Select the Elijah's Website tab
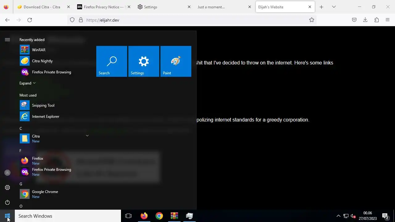Screen dimensions: 395x222 [x=285, y=7]
